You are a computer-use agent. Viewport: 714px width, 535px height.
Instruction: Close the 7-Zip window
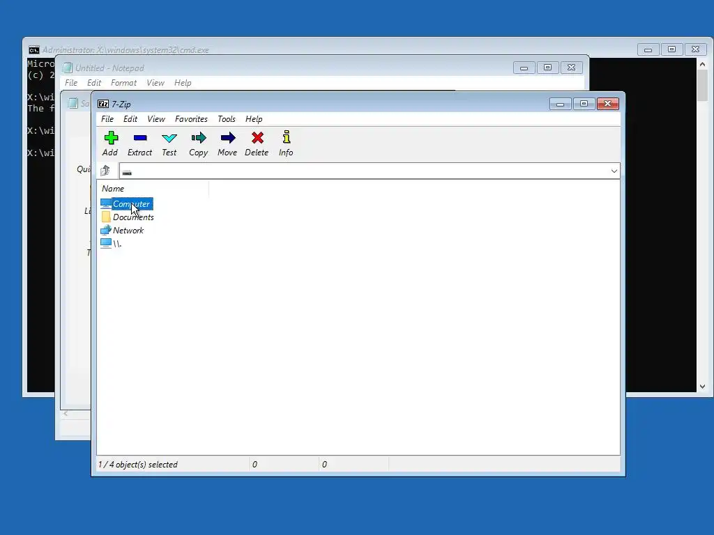pos(607,104)
